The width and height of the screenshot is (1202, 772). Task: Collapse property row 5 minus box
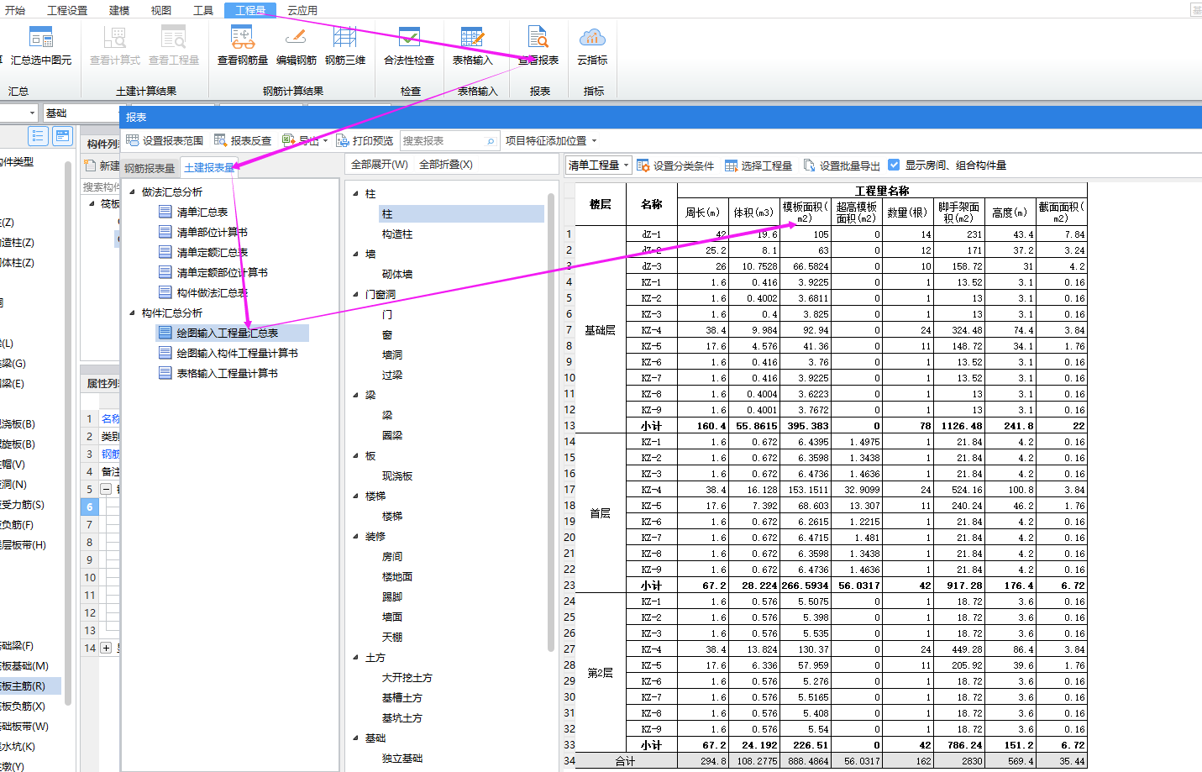pos(106,489)
